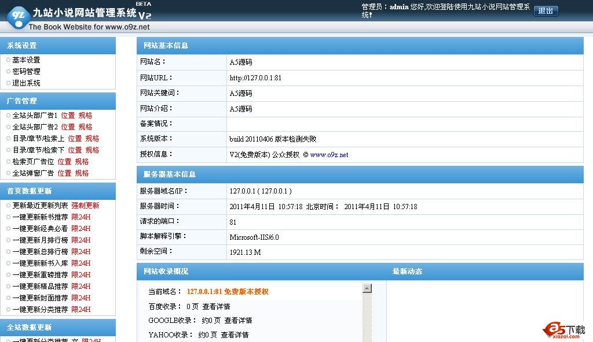Click the 服务器基本信息 panel header
The image size is (593, 342).
tap(360, 174)
